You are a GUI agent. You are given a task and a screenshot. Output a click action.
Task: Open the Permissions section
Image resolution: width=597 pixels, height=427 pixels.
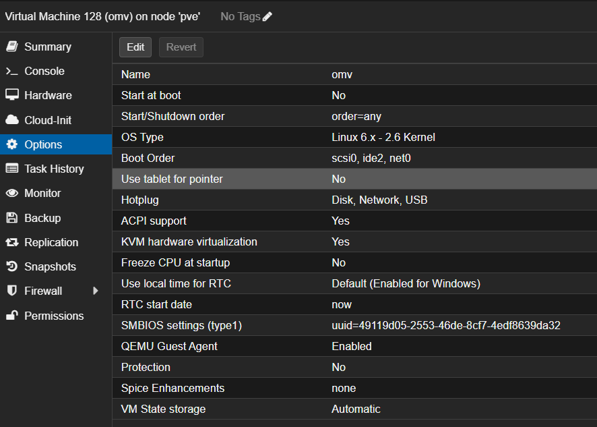(x=53, y=316)
